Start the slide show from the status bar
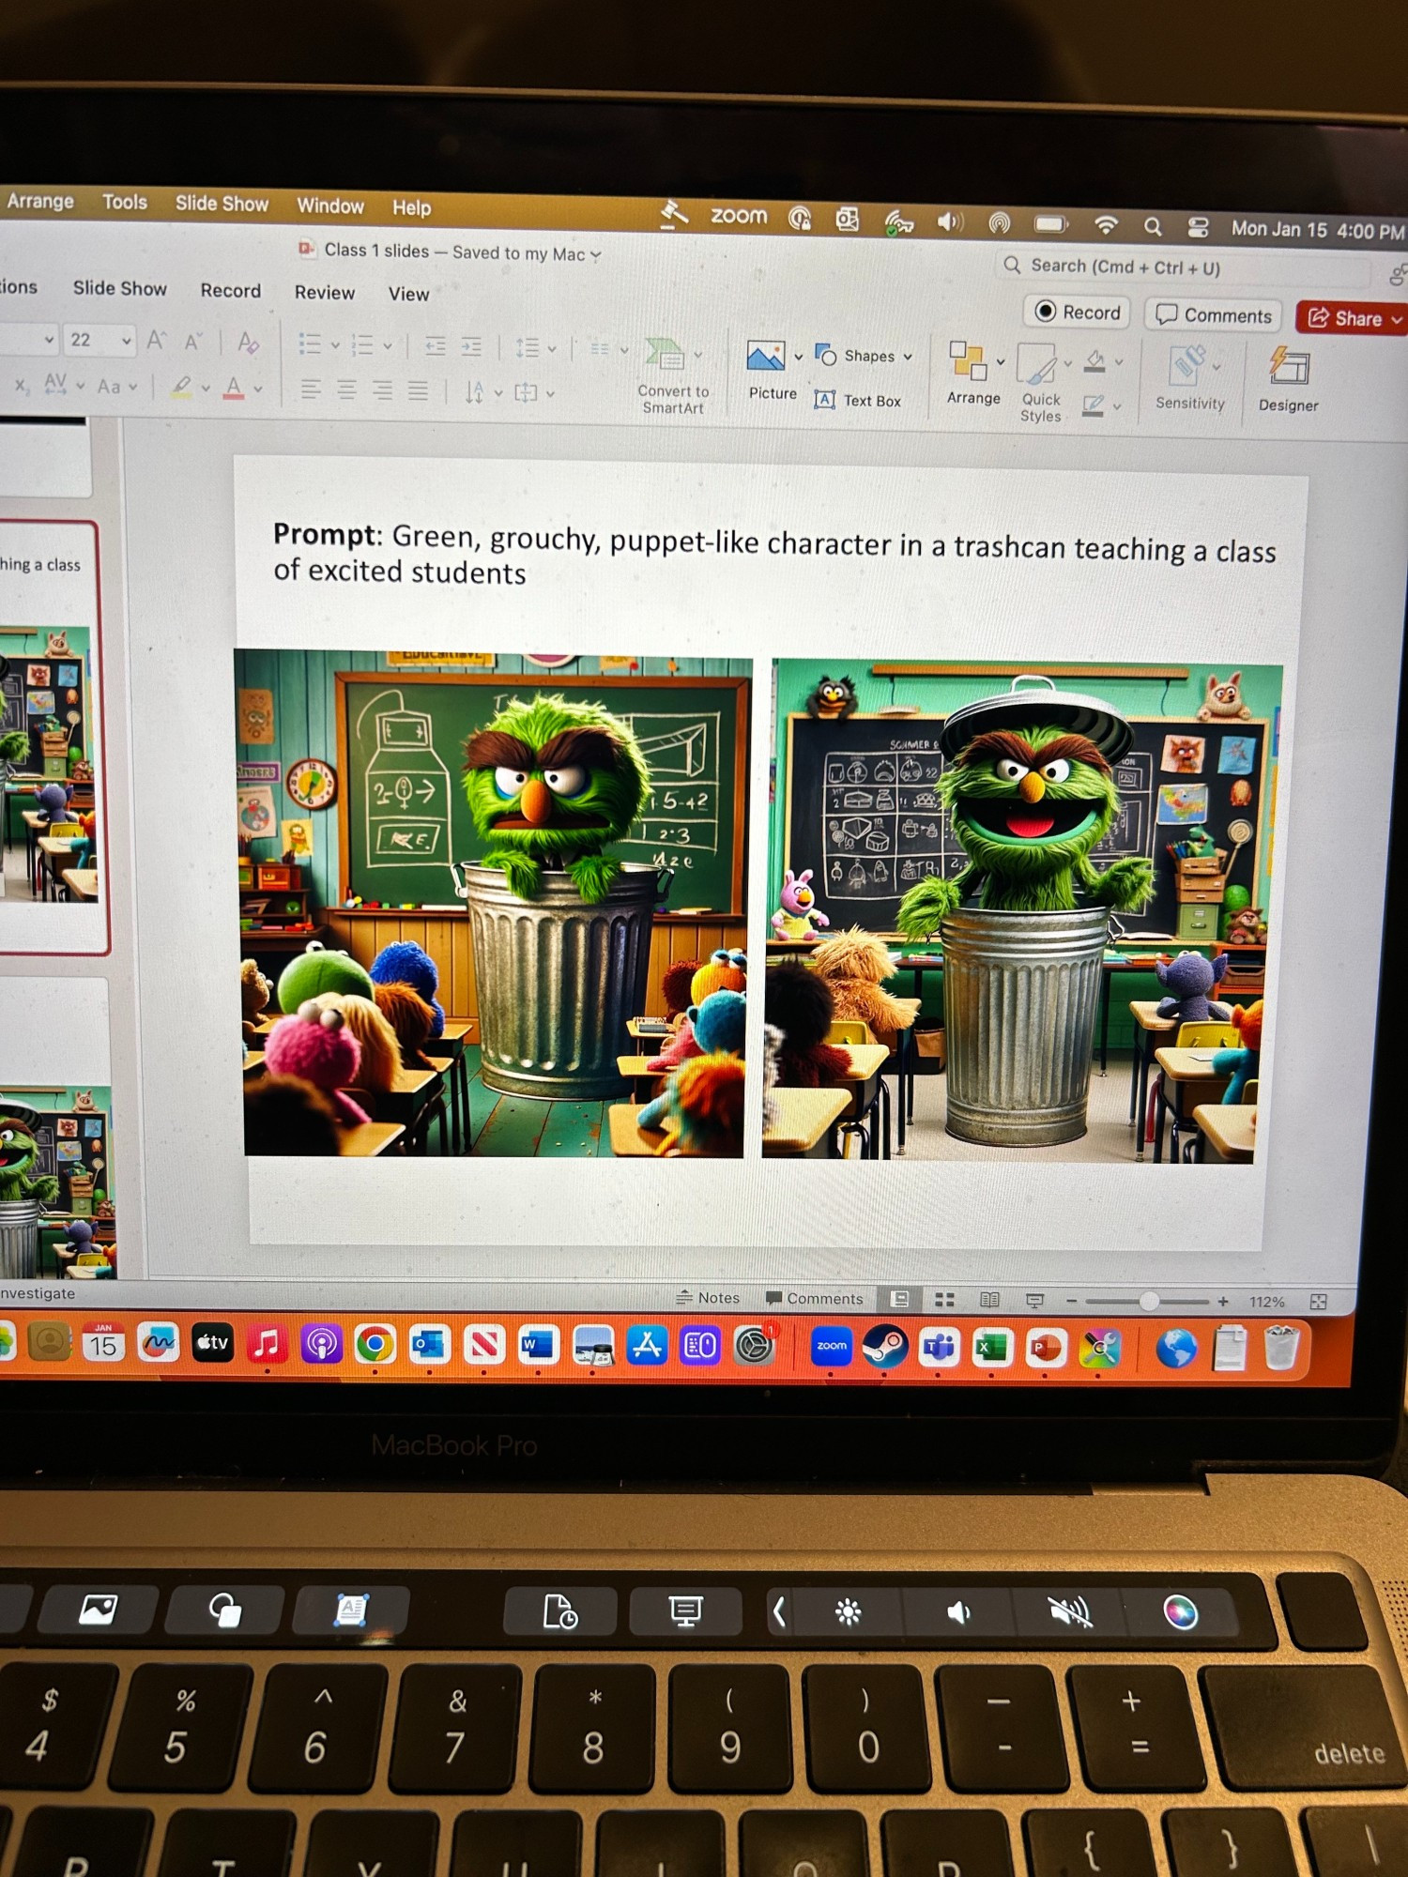This screenshot has height=1877, width=1408. (1034, 1301)
